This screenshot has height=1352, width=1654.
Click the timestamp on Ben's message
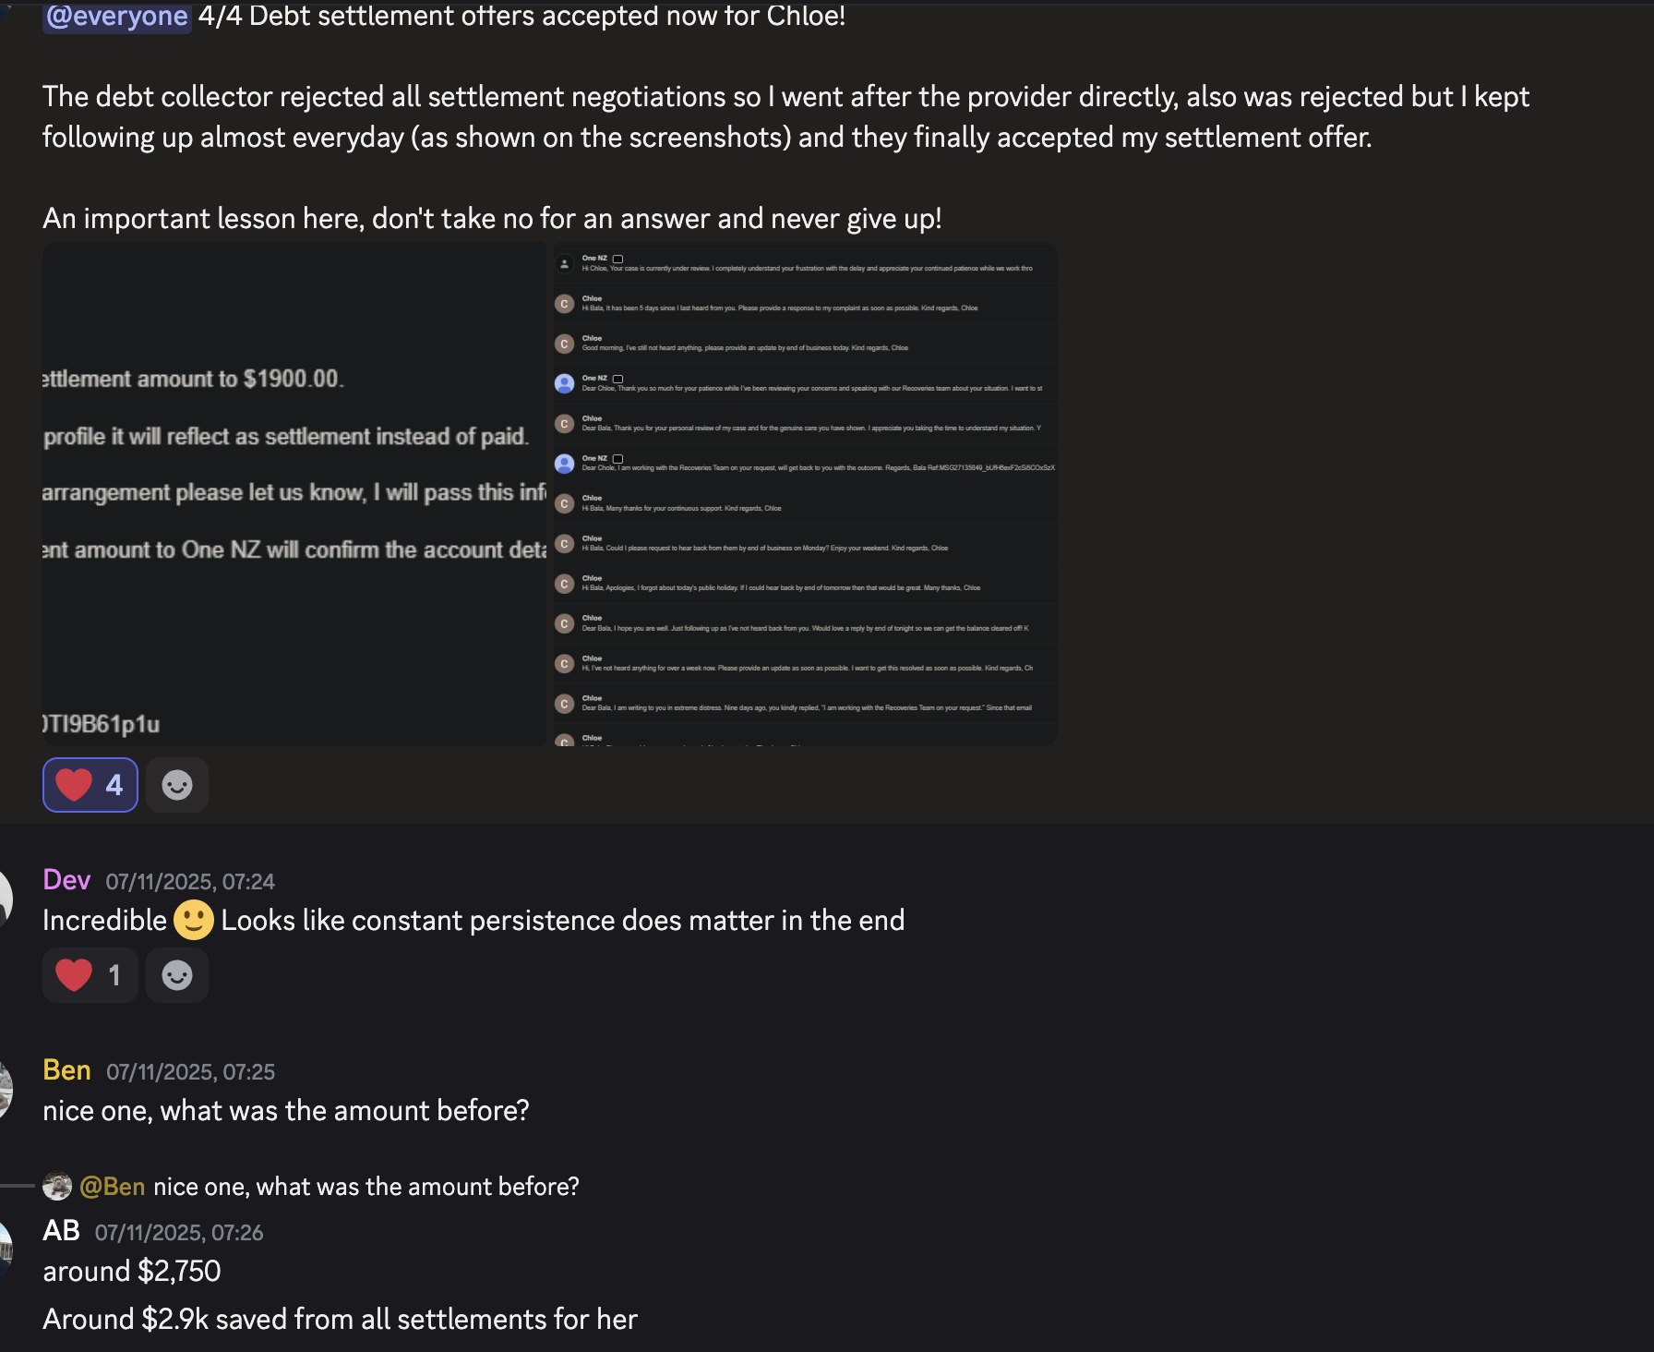189,1072
